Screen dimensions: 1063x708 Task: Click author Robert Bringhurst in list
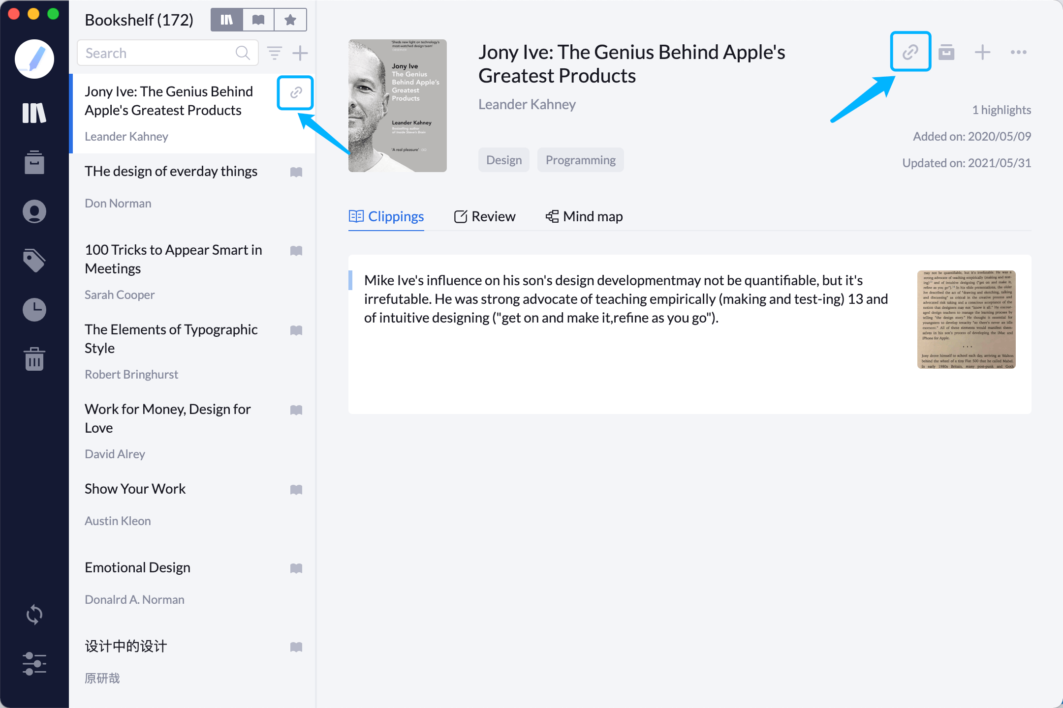coord(131,374)
